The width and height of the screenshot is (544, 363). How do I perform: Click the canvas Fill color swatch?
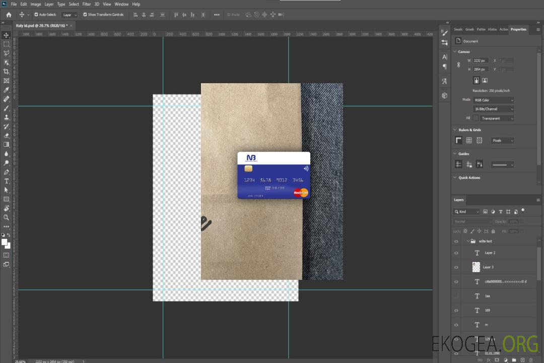click(475, 118)
